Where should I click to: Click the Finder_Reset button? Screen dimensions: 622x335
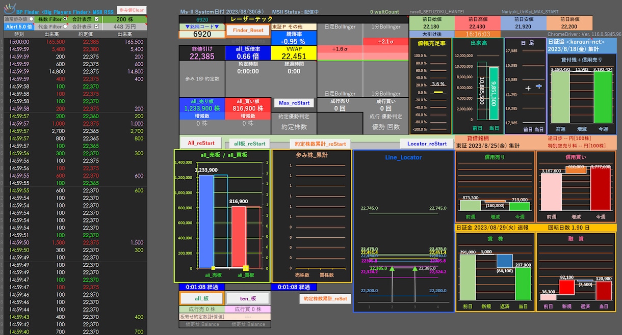click(x=248, y=30)
